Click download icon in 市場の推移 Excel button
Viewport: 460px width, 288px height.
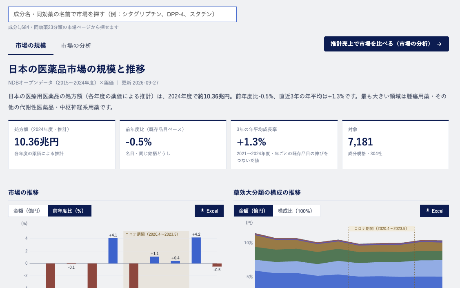pyautogui.click(x=202, y=210)
